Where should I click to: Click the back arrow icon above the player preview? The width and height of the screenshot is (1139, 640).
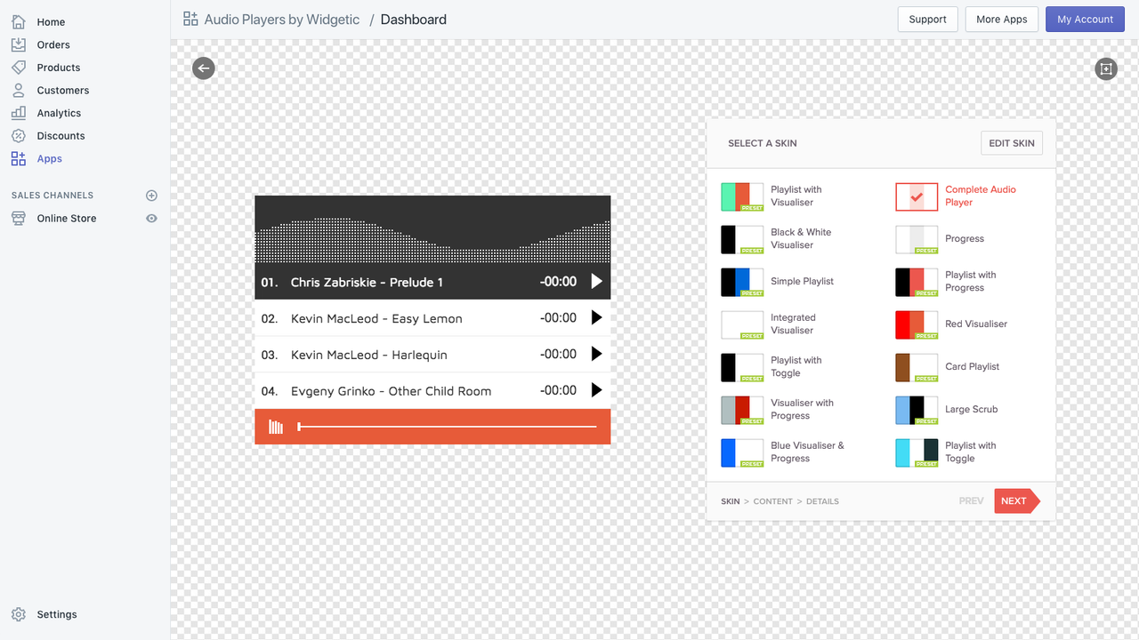click(203, 68)
